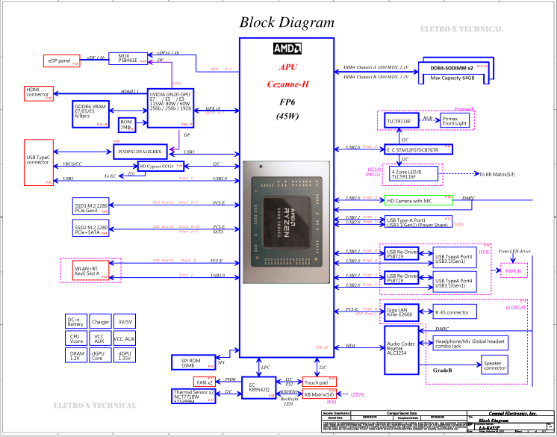Click the "USB TypeA Port4 USB3.1(Gen1)" block
This screenshot has width=557, height=437.
click(x=455, y=282)
